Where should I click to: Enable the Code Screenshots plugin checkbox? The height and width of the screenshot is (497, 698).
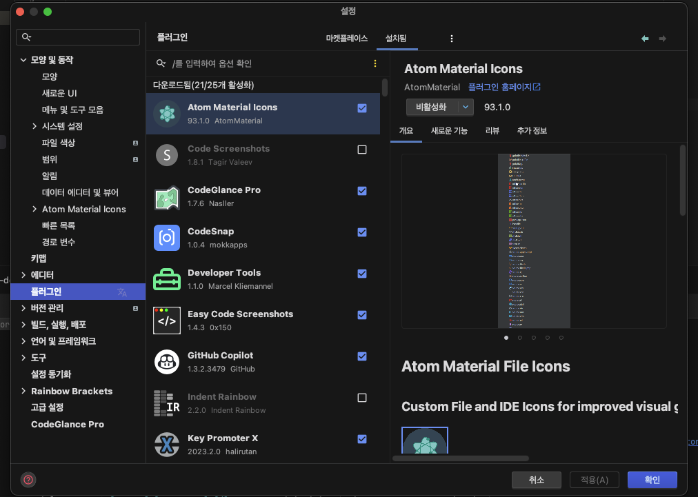362,150
